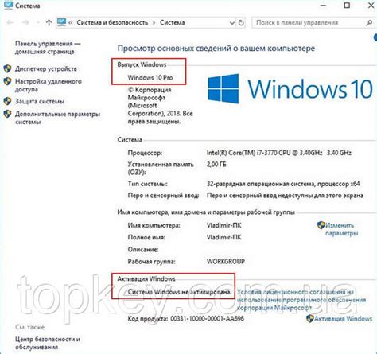Viewport: 377px width, 354px height.
Task: Open the address bar history dropdown
Action: click(232, 23)
